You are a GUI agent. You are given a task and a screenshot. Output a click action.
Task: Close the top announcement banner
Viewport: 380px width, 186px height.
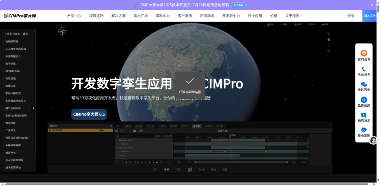[x=372, y=5]
